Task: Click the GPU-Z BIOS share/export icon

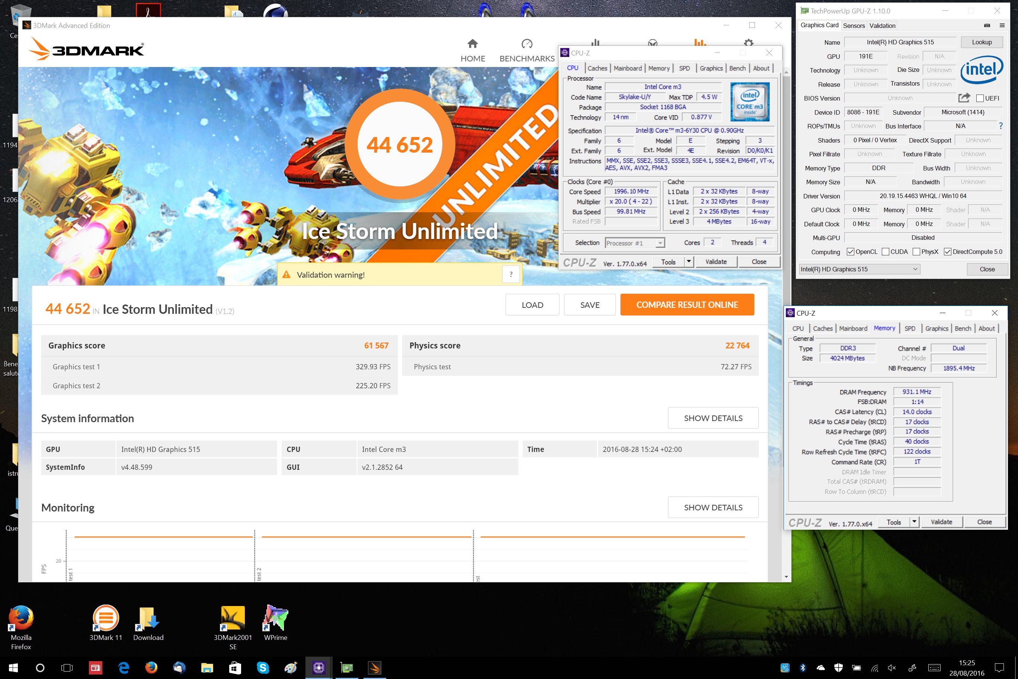Action: point(964,98)
